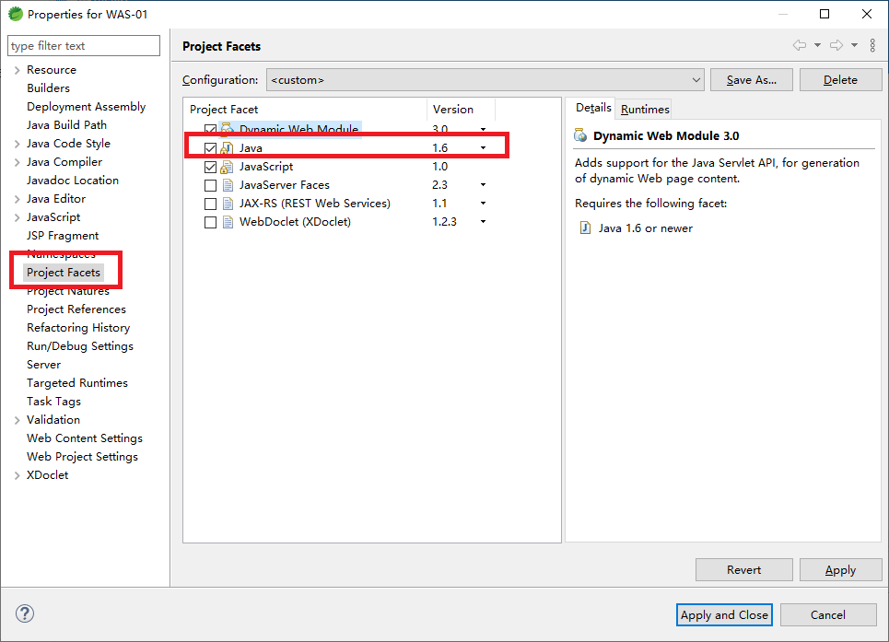Open the forward history dropdown arrow
This screenshot has height=642, width=889.
coord(854,45)
